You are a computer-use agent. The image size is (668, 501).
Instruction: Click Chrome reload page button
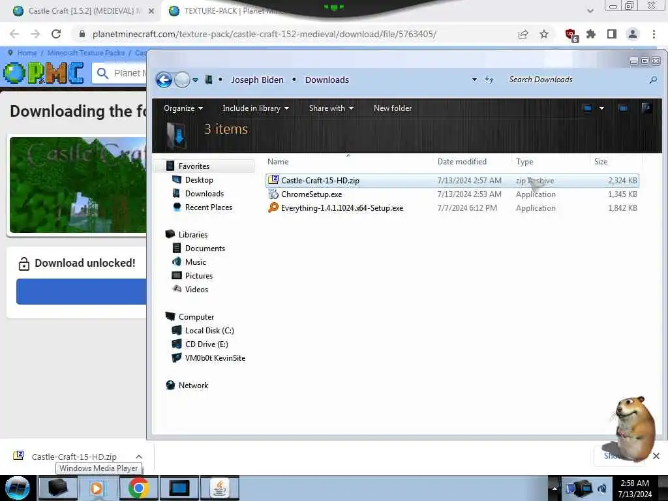(56, 34)
